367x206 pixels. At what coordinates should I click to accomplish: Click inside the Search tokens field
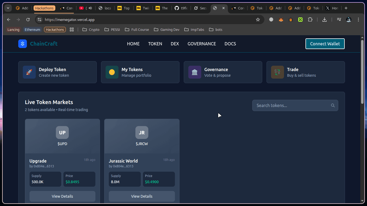coord(290,105)
